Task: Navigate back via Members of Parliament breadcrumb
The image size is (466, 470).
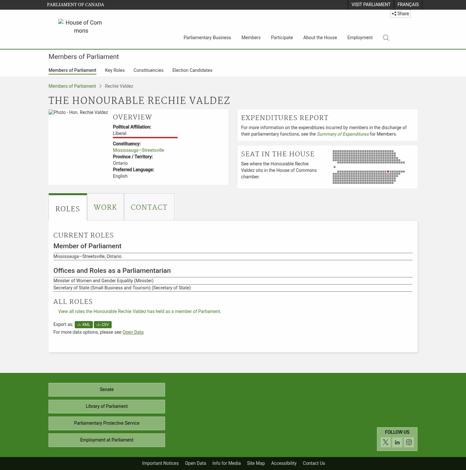Action: pyautogui.click(x=72, y=86)
